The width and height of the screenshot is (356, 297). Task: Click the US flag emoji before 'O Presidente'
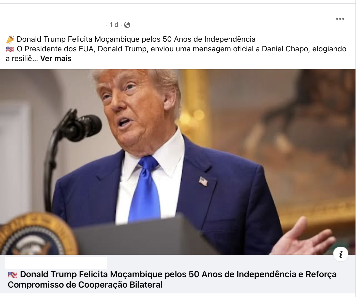click(10, 49)
